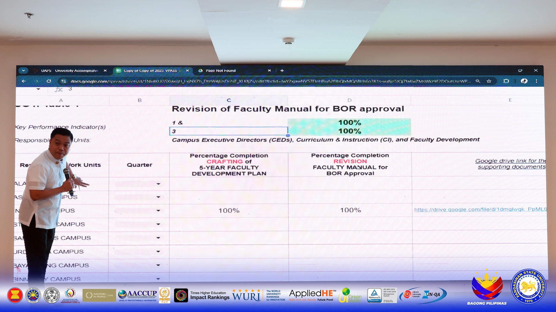Image resolution: width=556 pixels, height=312 pixels.
Task: Click the zoom magnifier icon in address bar
Action: coord(478,81)
